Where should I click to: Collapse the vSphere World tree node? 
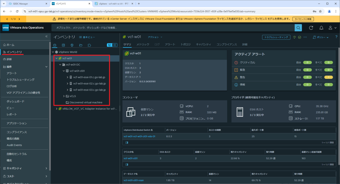pyautogui.click(x=53, y=52)
